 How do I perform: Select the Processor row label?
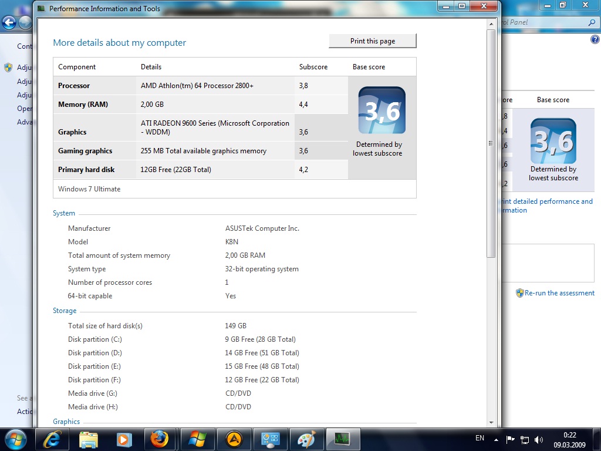pos(74,86)
